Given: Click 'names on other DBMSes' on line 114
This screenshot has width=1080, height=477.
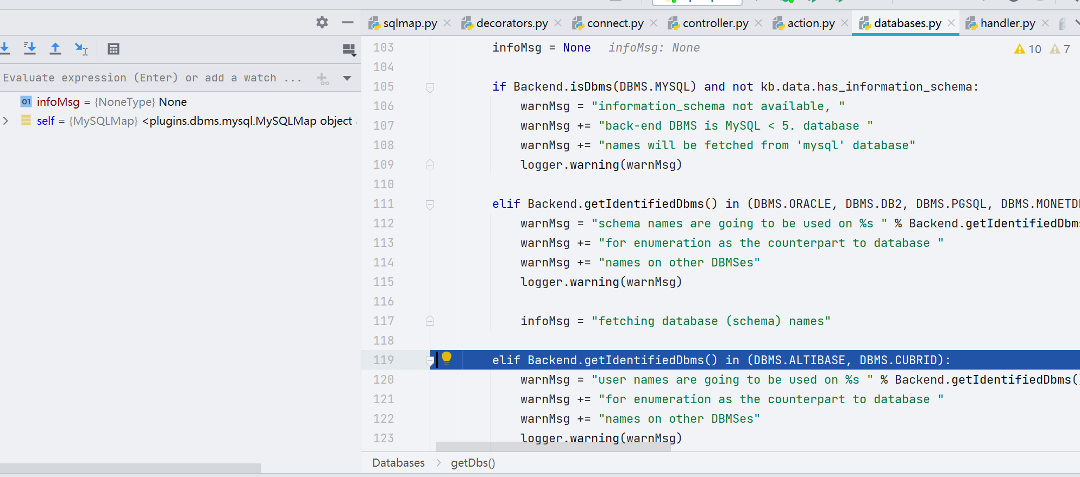Looking at the screenshot, I should [x=679, y=263].
